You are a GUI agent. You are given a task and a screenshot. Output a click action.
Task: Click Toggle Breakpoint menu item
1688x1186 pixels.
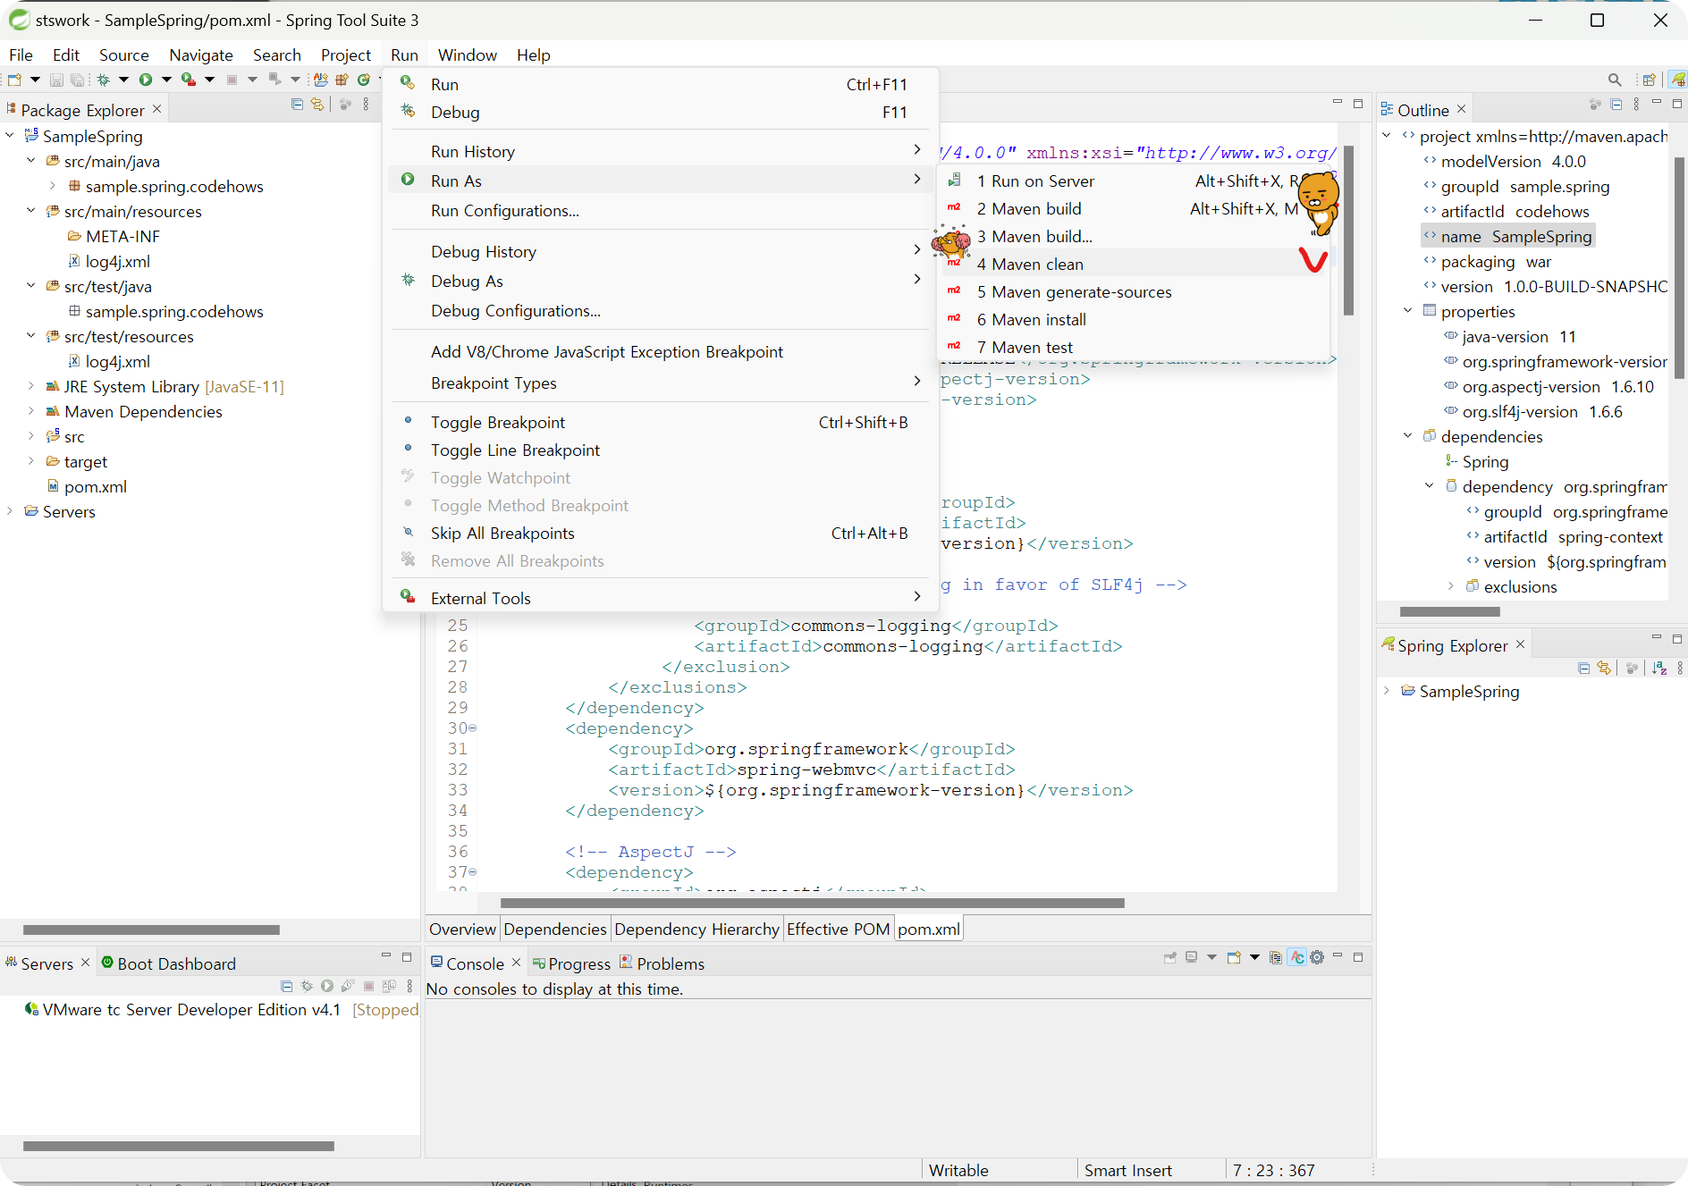click(x=660, y=422)
